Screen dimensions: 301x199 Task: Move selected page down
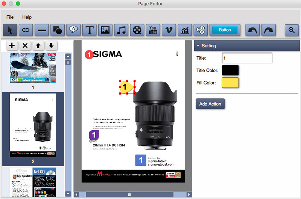[51, 45]
